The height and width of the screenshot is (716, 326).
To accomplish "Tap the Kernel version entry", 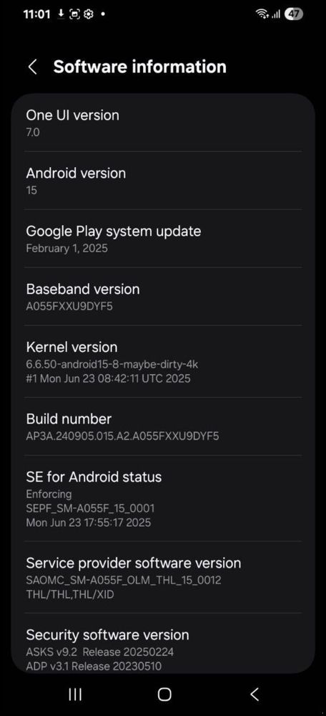I will coord(163,361).
